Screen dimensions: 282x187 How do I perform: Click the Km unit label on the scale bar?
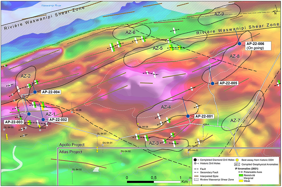point(184,182)
